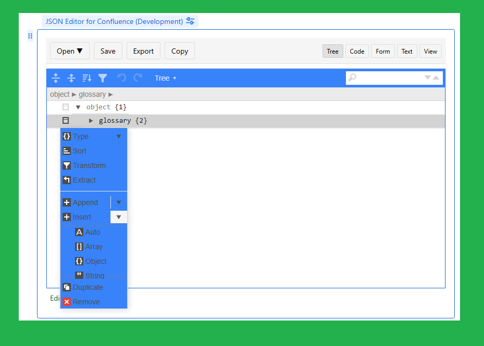484x346 pixels.
Task: Click the context menu button on glossary row
Action: 66,121
